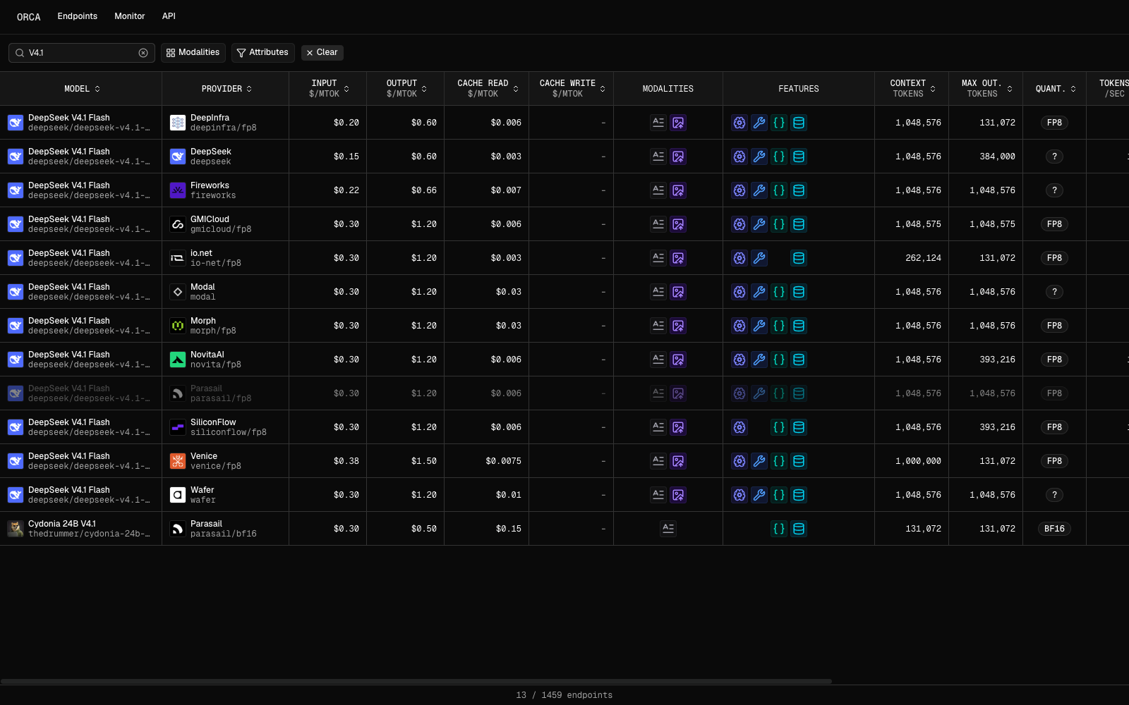Image resolution: width=1129 pixels, height=705 pixels.
Task: Sort by CACHE READ column
Action: tap(488, 89)
